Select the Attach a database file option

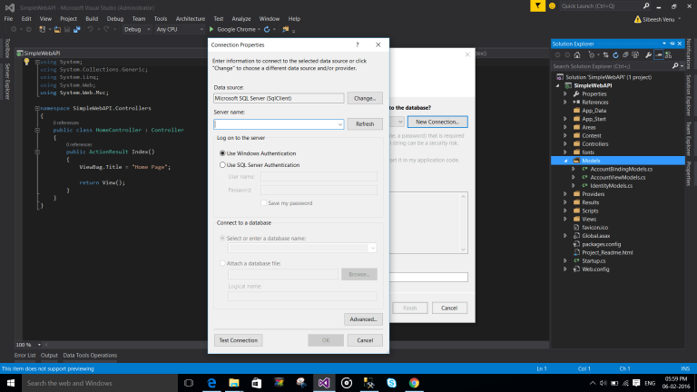[222, 263]
